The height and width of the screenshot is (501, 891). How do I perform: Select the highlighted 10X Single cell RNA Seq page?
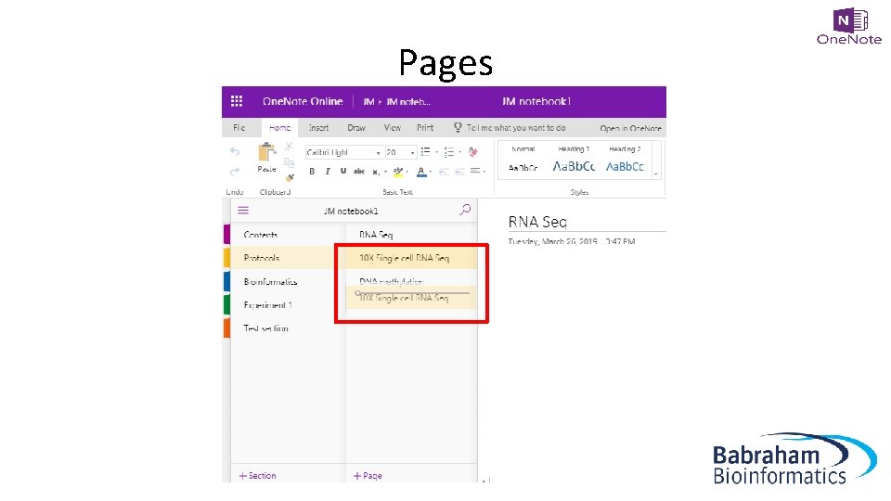click(411, 258)
